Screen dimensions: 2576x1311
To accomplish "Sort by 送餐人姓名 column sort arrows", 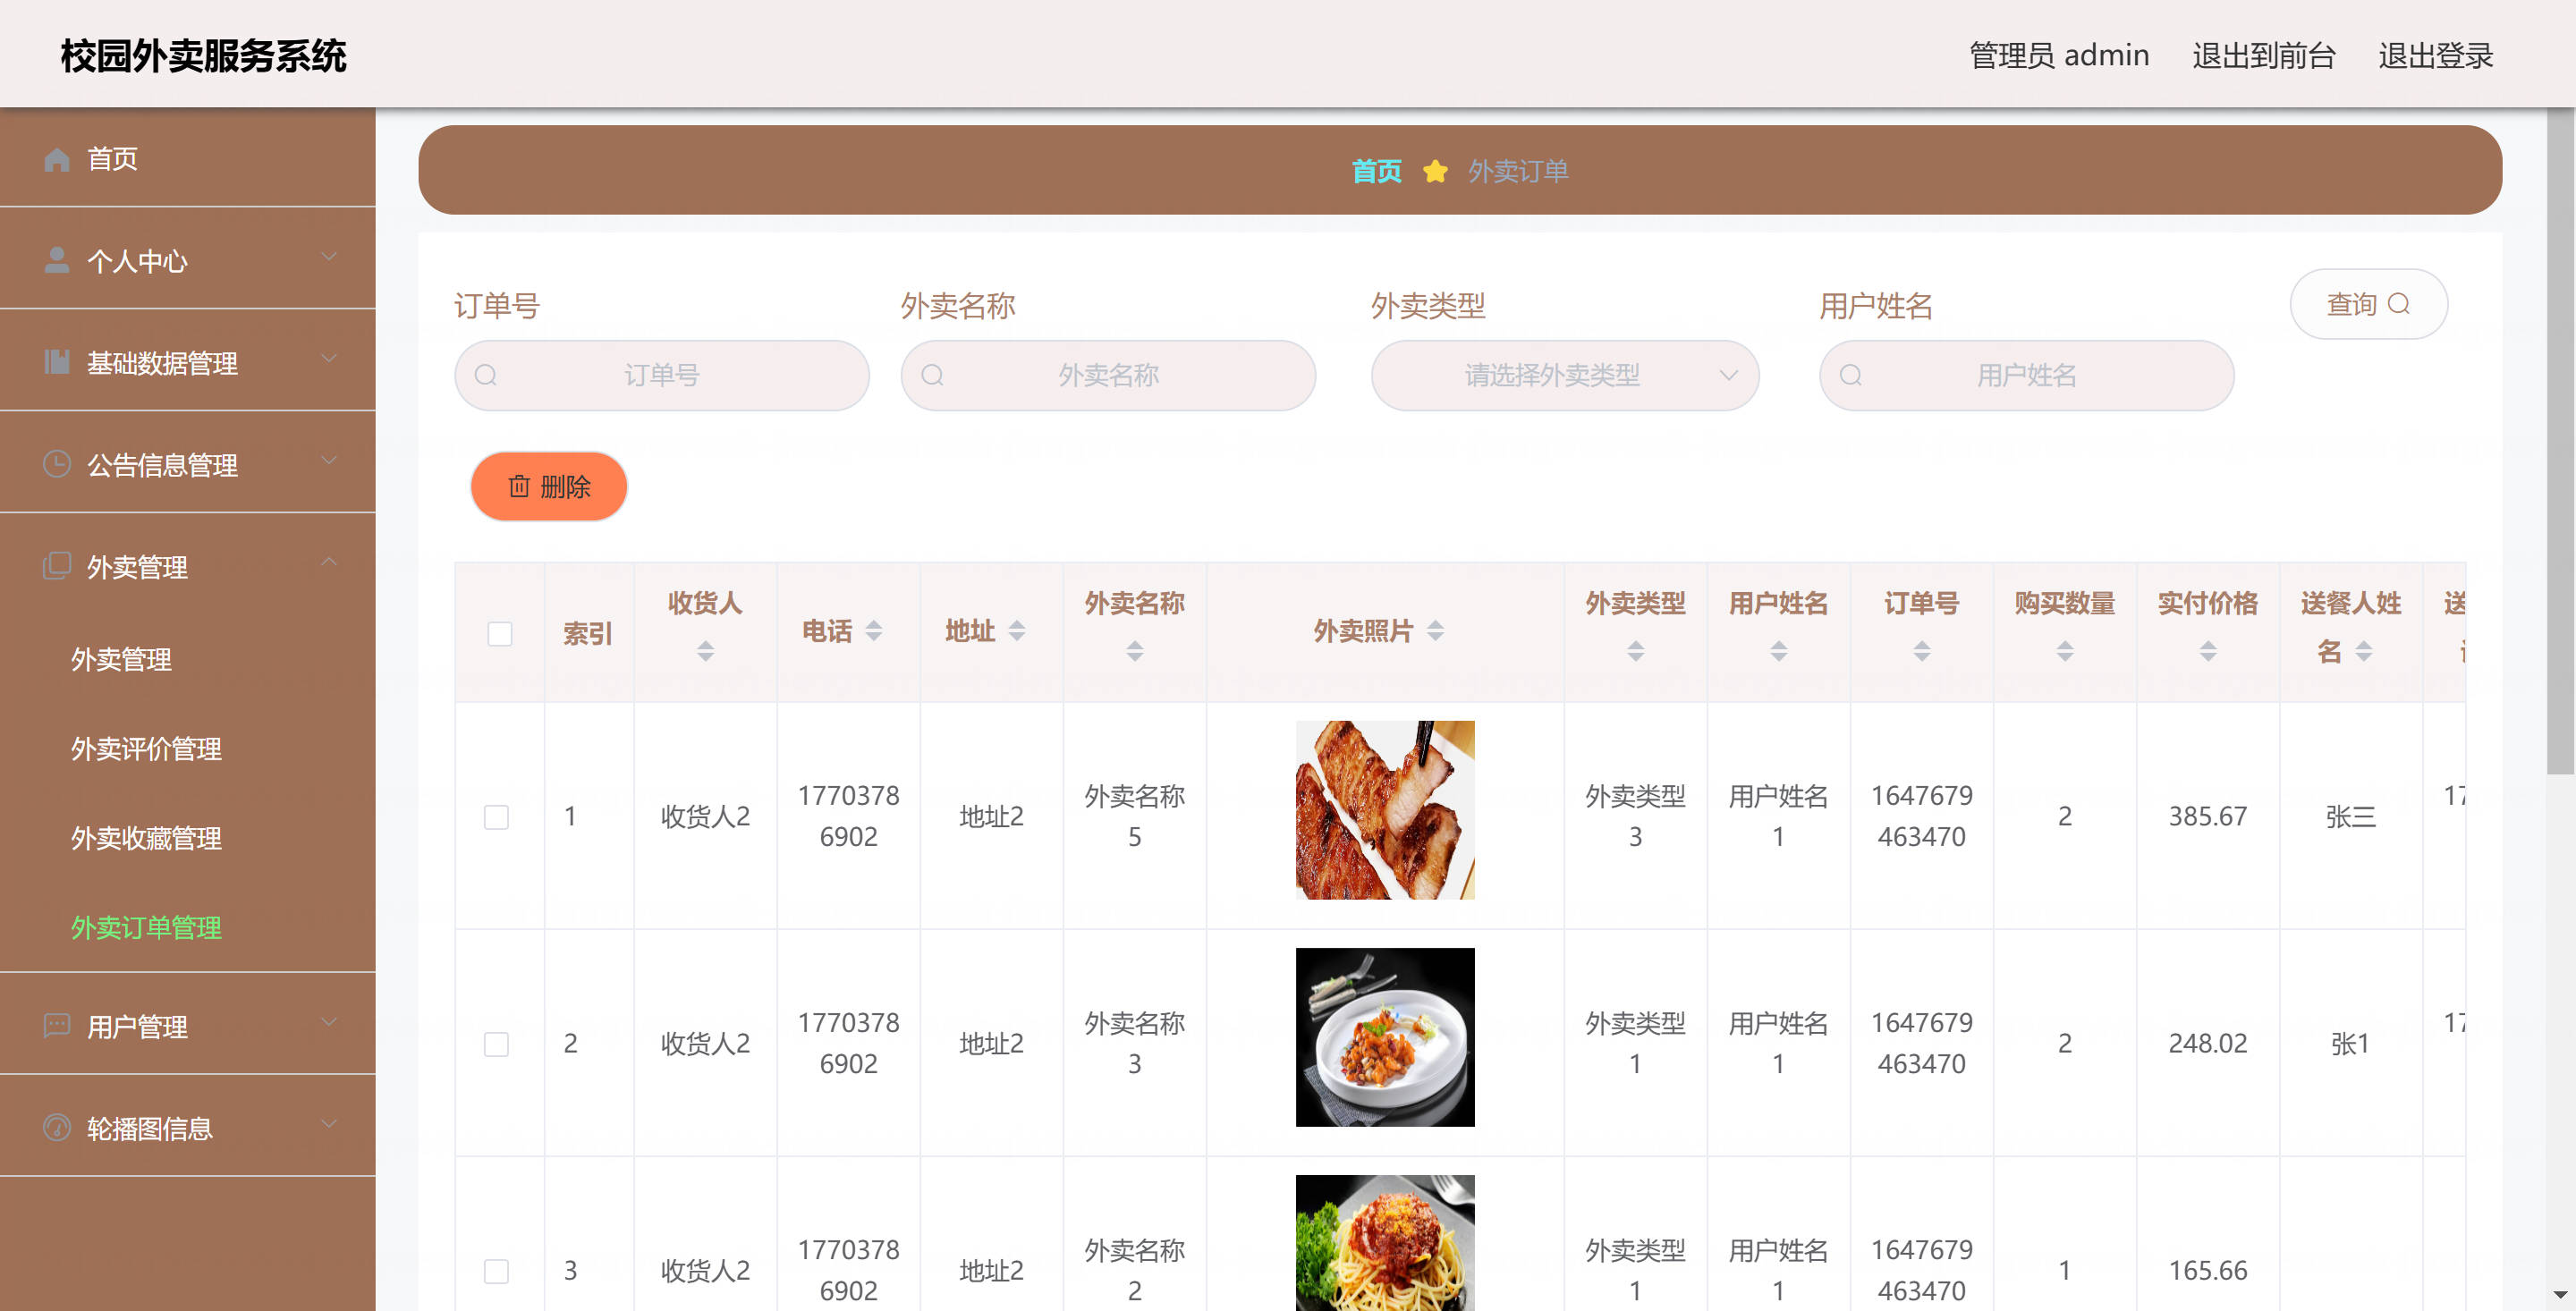I will tap(2364, 651).
